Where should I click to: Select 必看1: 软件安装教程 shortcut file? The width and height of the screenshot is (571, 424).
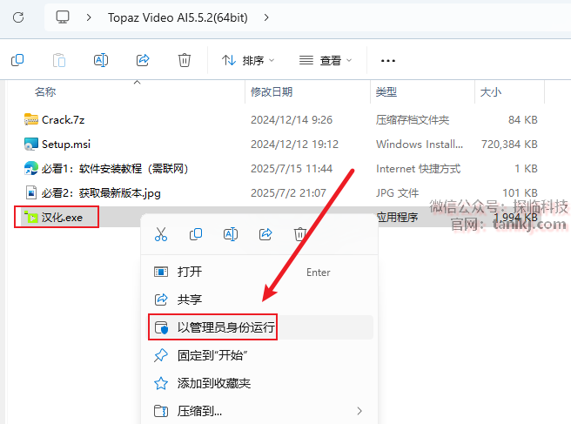(x=115, y=169)
